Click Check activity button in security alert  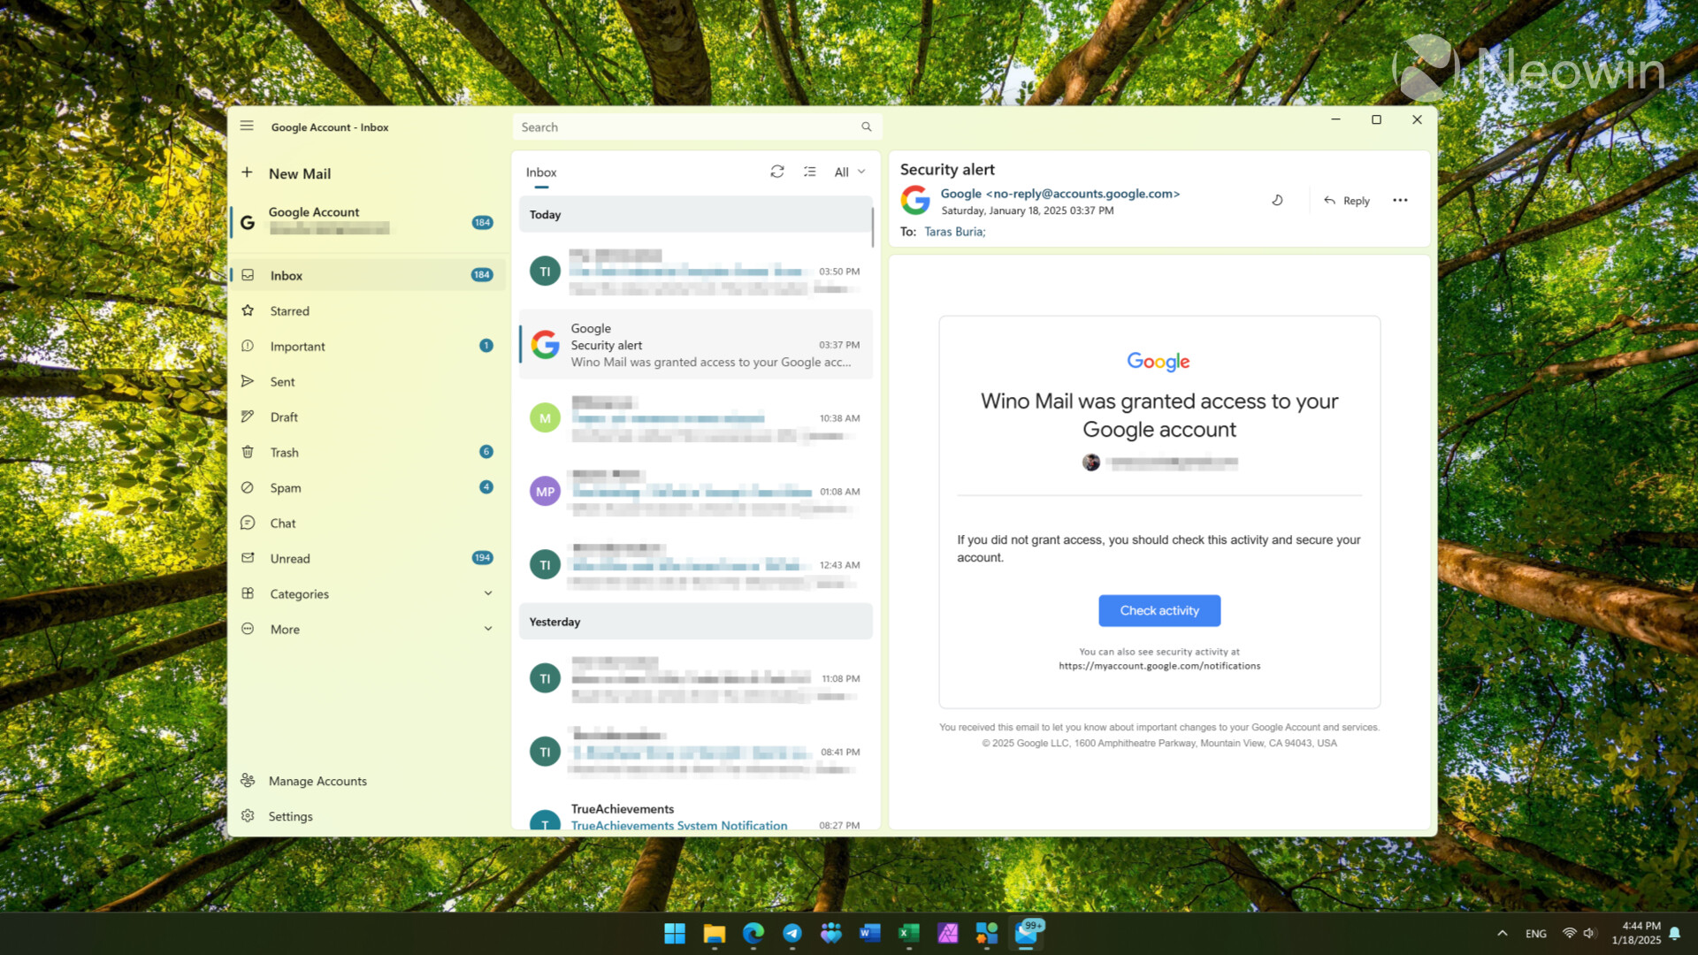coord(1158,608)
